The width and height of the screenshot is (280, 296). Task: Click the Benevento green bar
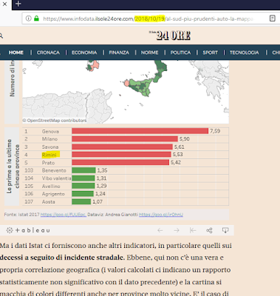click(83, 170)
